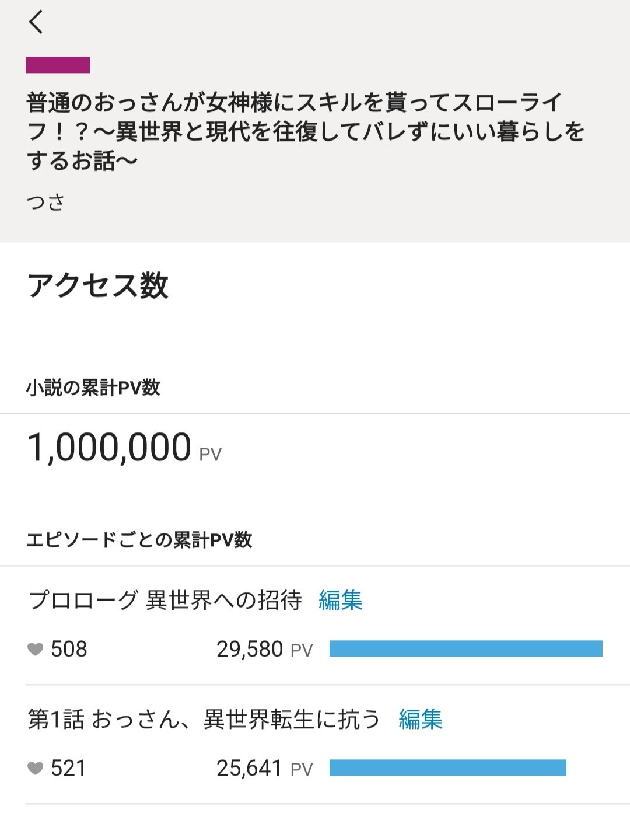Viewport: 630px width, 820px height.
Task: Click 編集 beside the 第1話 episode
Action: coord(421,719)
